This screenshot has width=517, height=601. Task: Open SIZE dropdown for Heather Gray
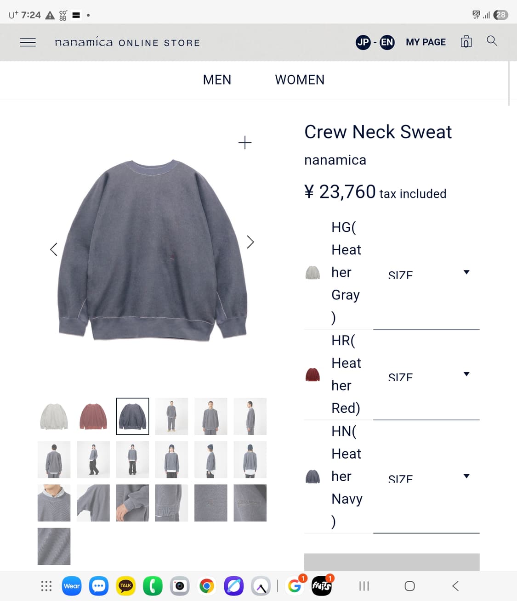426,272
